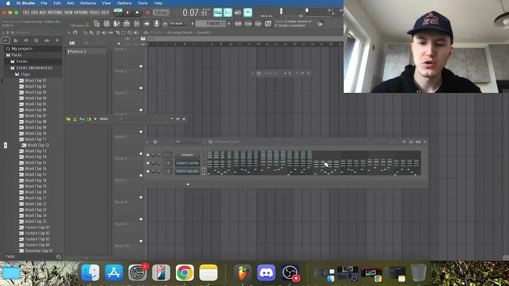This screenshot has width=509, height=286.
Task: Open Finder from the Dock
Action: point(90,273)
